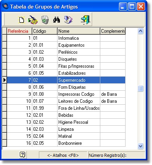
Task: Click code cell 02.04
Action: pyautogui.click(x=45, y=136)
